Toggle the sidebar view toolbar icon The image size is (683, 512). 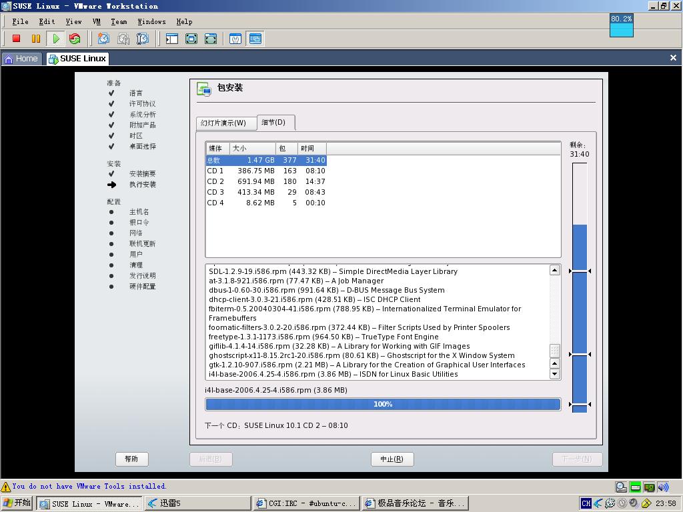(171, 39)
